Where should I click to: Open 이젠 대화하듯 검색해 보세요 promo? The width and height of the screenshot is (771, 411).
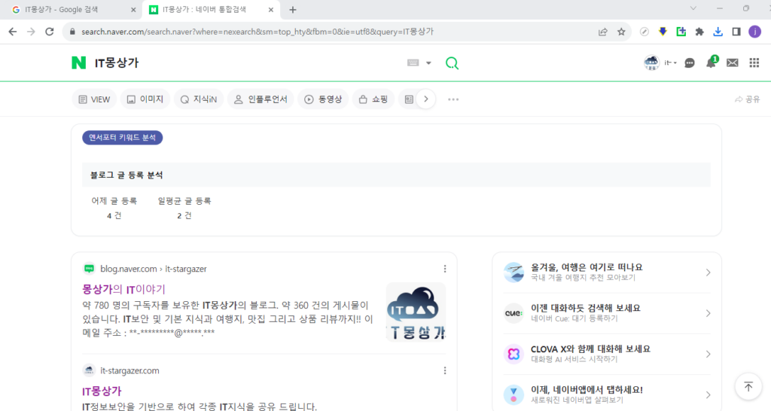click(586, 309)
